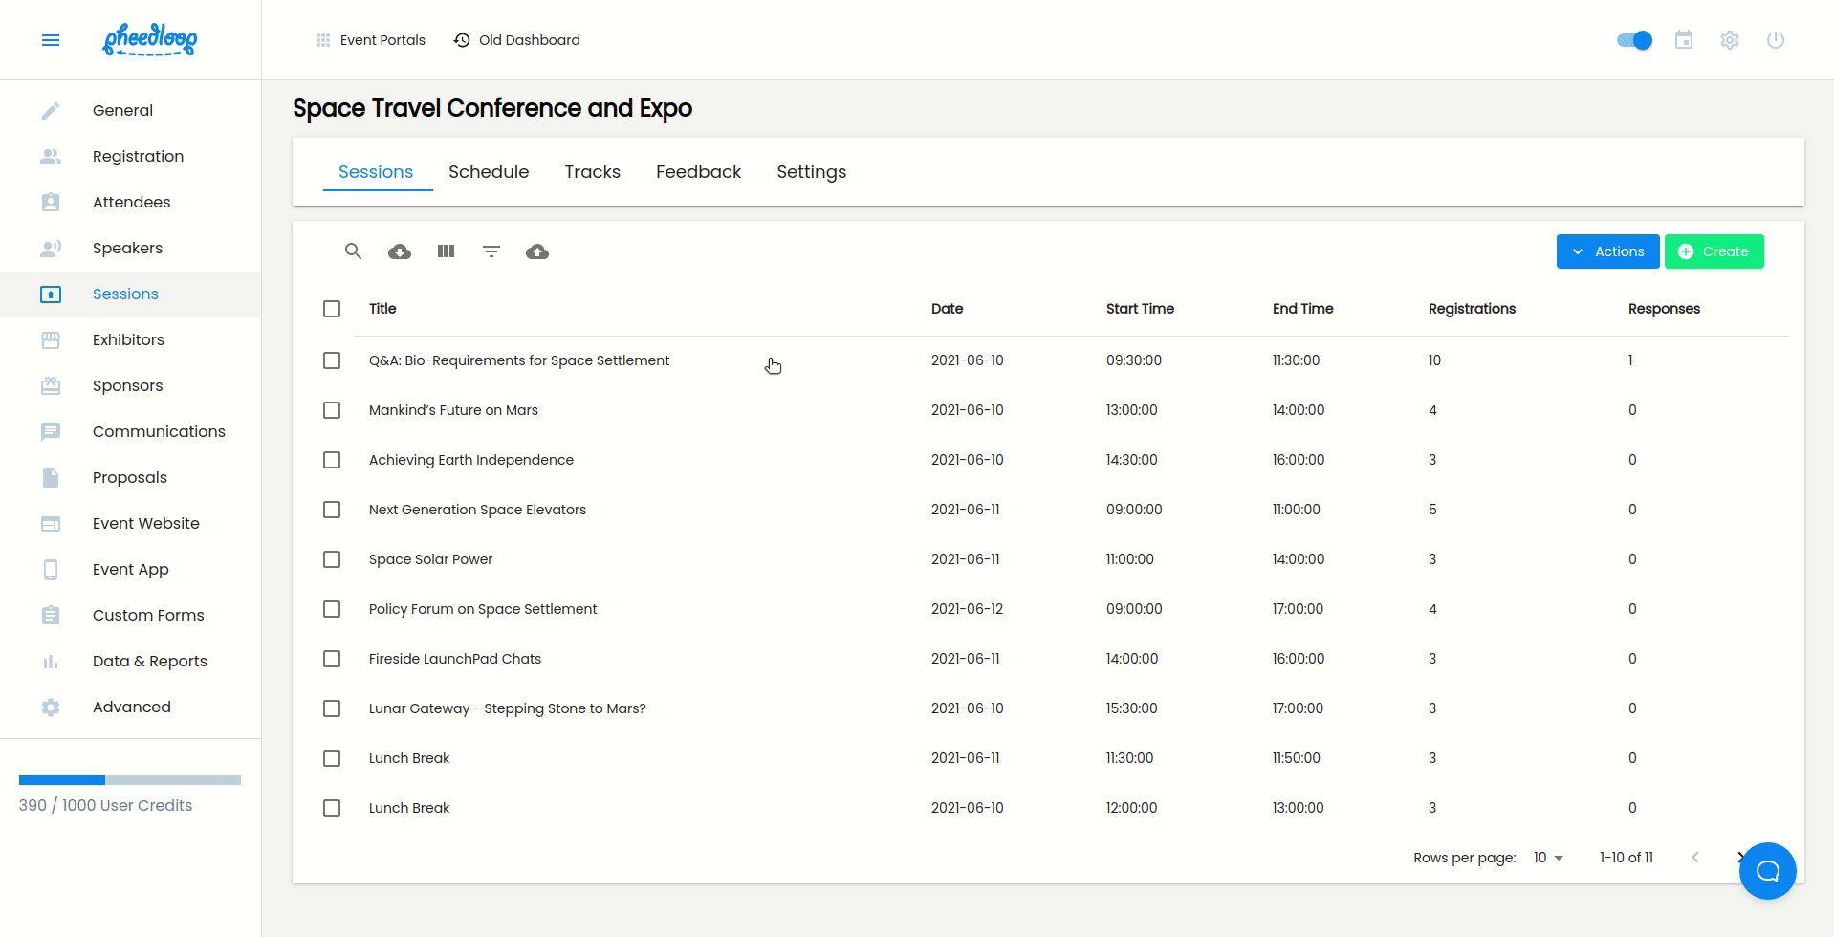This screenshot has width=1834, height=937.
Task: Open the hamburger menu icon
Action: point(51,40)
